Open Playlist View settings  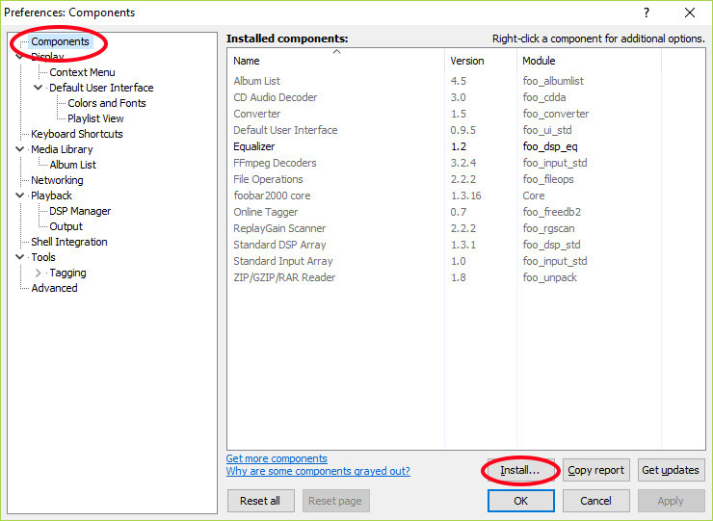click(95, 118)
